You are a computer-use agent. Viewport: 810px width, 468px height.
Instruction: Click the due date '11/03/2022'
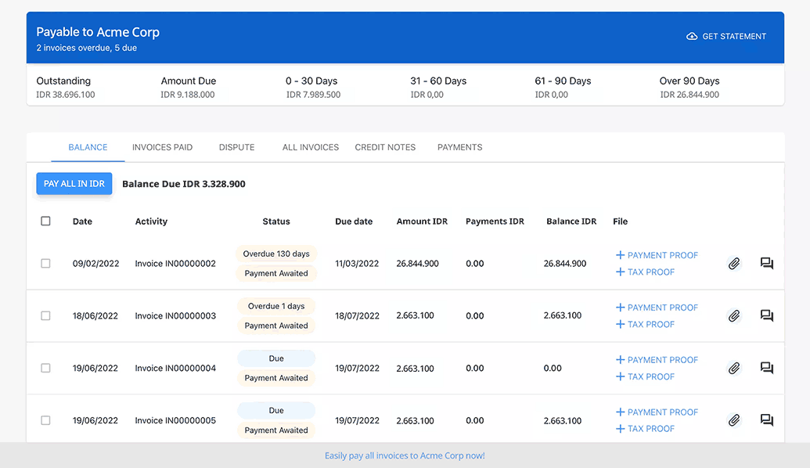click(x=357, y=264)
